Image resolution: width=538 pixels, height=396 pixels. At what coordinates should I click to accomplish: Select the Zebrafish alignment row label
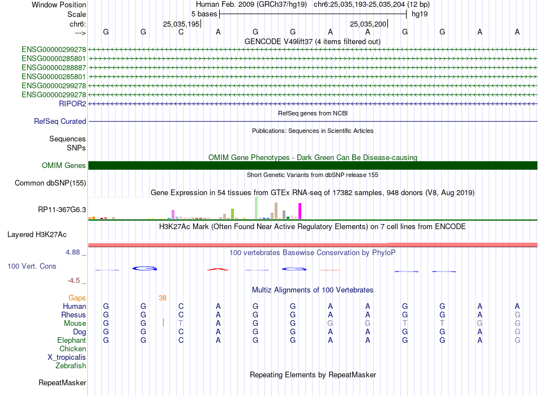[71, 366]
